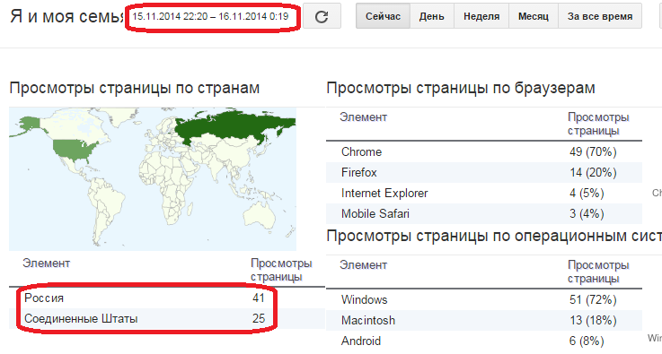
Task: Click the 14 (20%) Firefox pageviews value
Action: 593,172
